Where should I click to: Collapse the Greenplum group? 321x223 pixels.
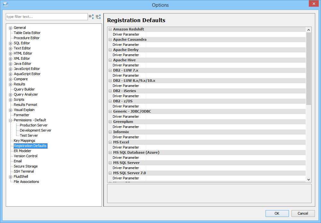point(110,122)
